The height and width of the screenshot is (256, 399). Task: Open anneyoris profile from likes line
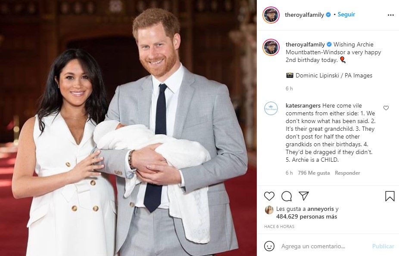[321, 209]
